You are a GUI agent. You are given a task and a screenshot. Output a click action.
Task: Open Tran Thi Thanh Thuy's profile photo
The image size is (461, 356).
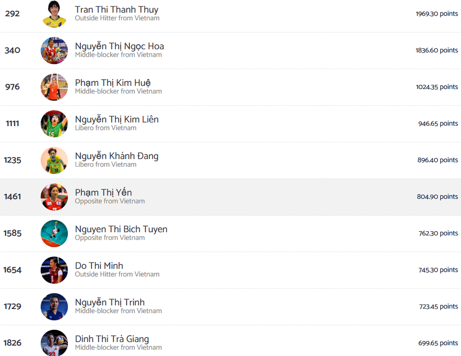point(54,14)
